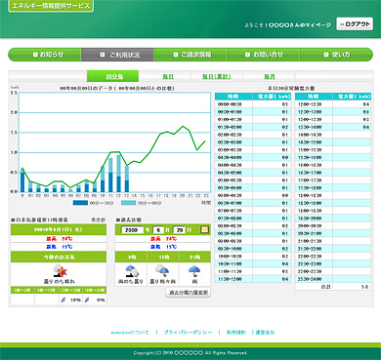Select the ご利用状況 navigation tab
Screen dimensions: 381x360
pyautogui.click(x=117, y=55)
